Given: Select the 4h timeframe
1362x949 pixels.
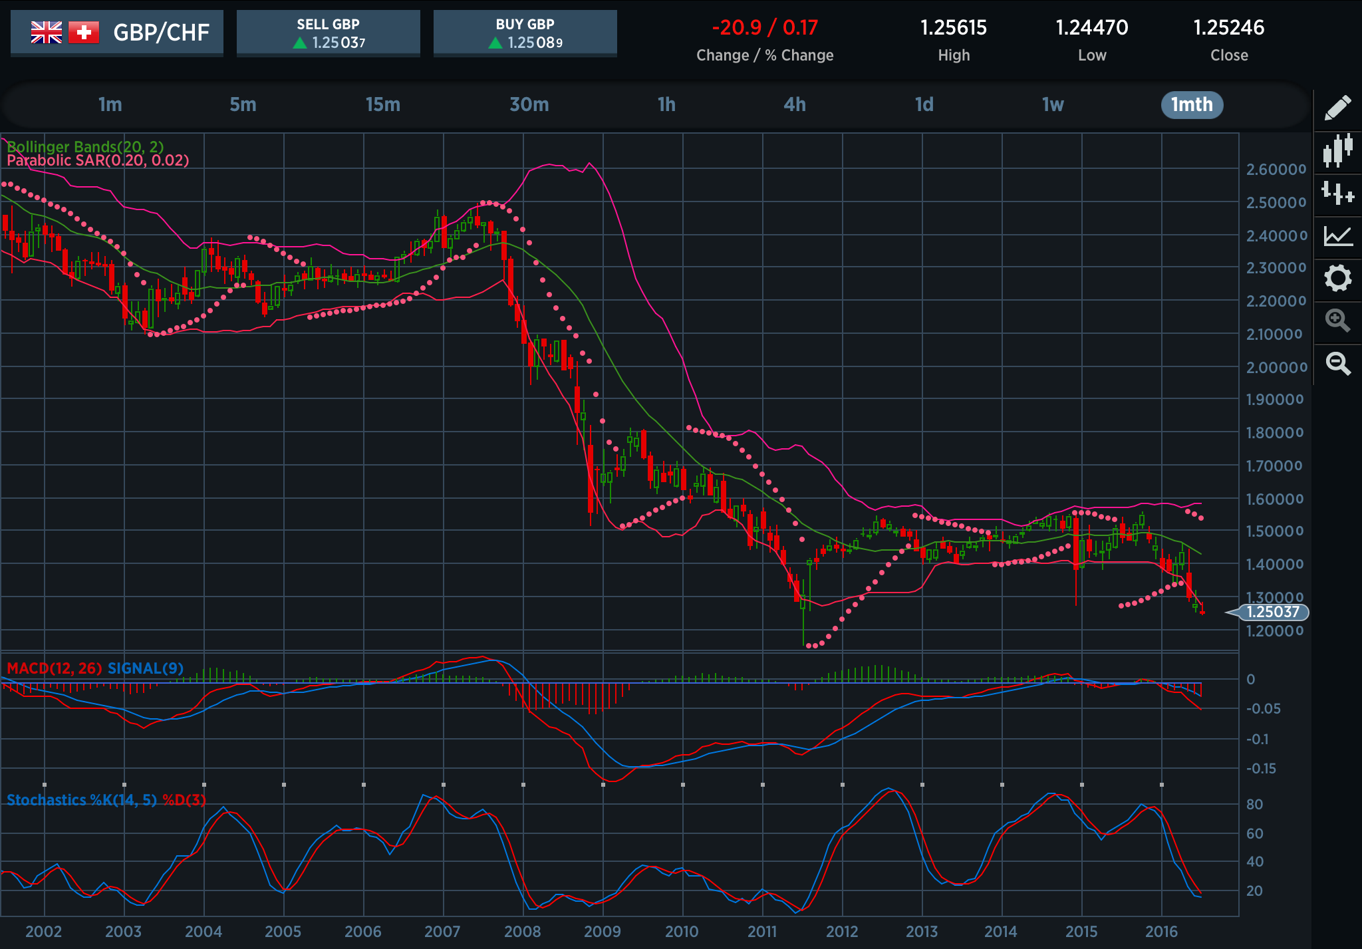Looking at the screenshot, I should point(795,104).
